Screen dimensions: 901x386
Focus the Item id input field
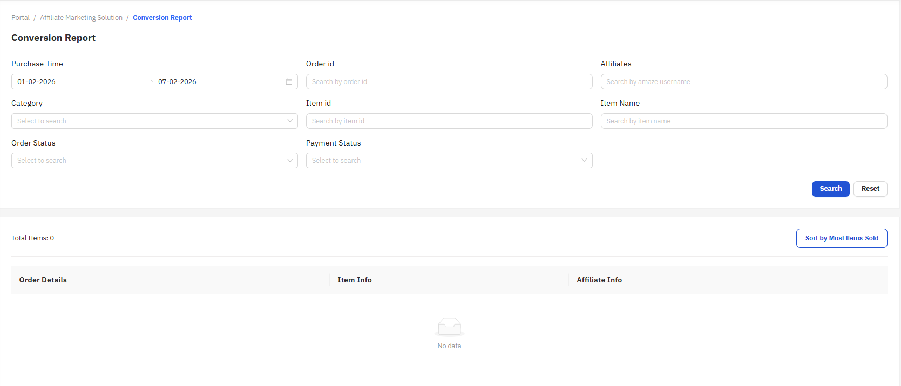(x=449, y=121)
